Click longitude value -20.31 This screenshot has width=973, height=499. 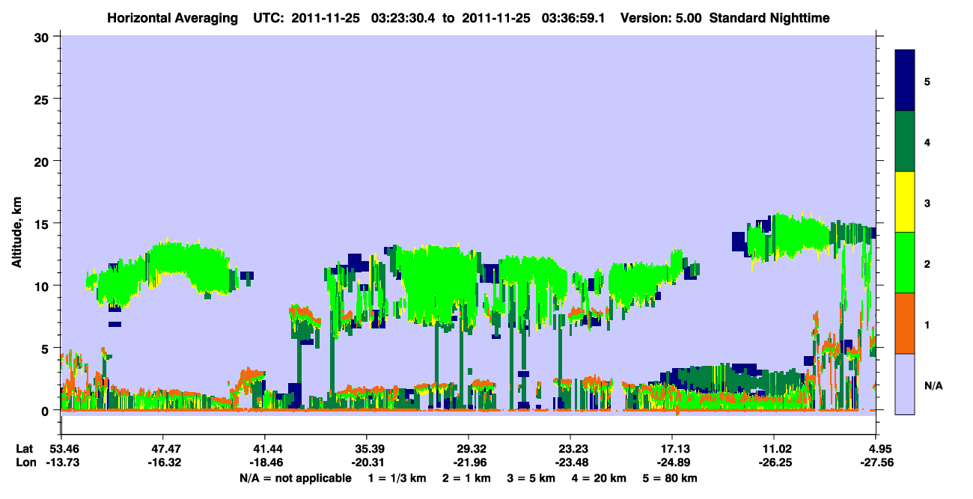tap(367, 462)
